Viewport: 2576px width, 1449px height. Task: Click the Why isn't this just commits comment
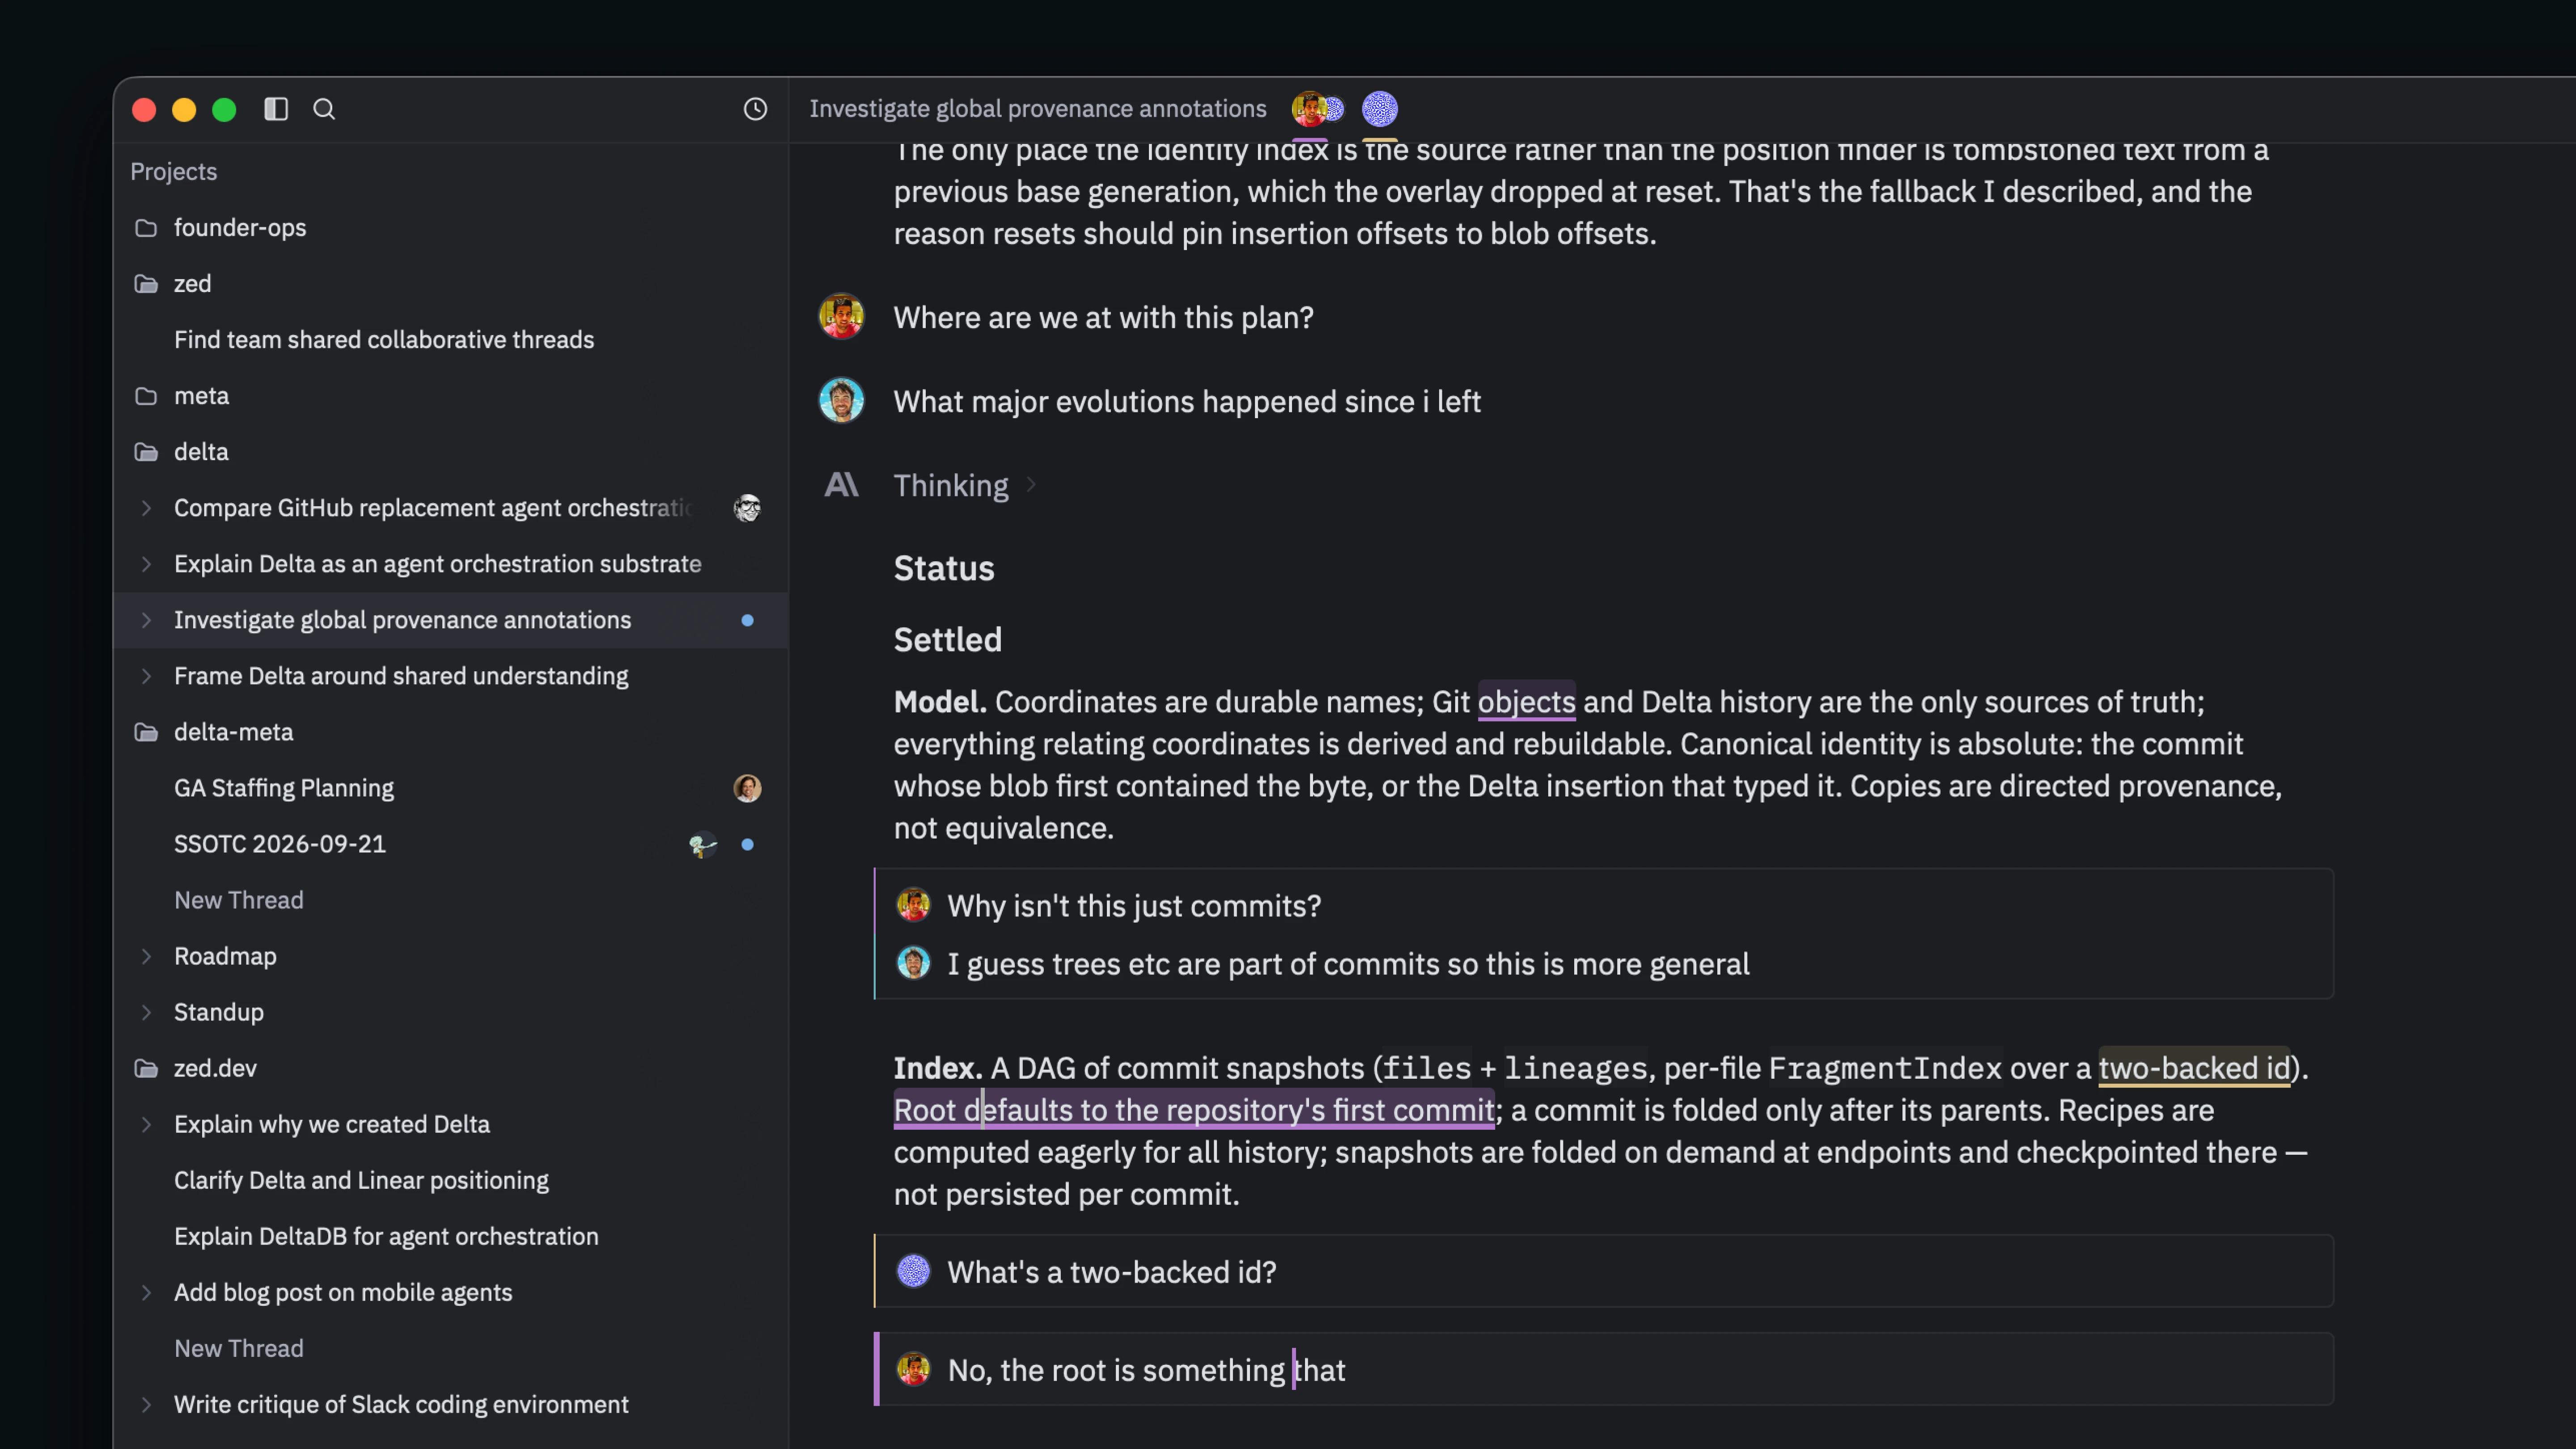coord(1134,905)
